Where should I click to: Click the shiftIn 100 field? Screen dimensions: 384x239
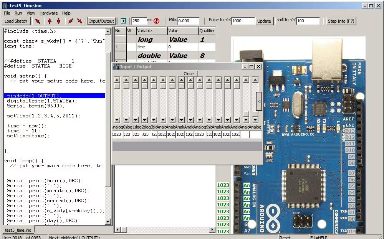(308, 21)
